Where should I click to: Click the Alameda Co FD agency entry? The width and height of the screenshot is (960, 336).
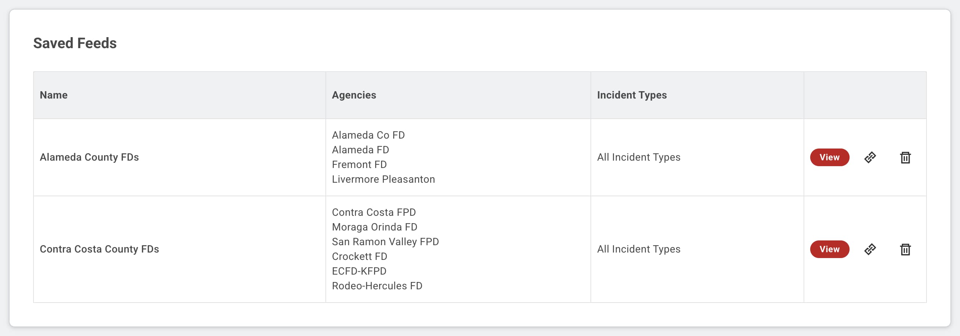pos(368,135)
